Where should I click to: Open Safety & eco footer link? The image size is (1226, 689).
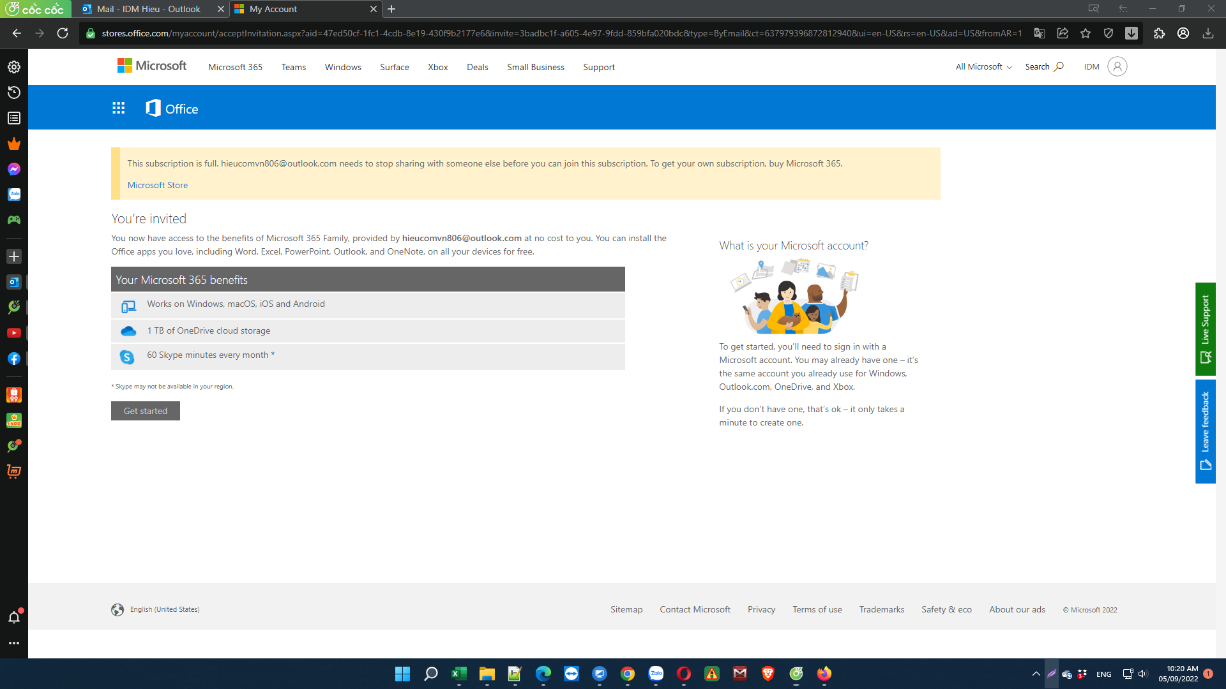[946, 609]
